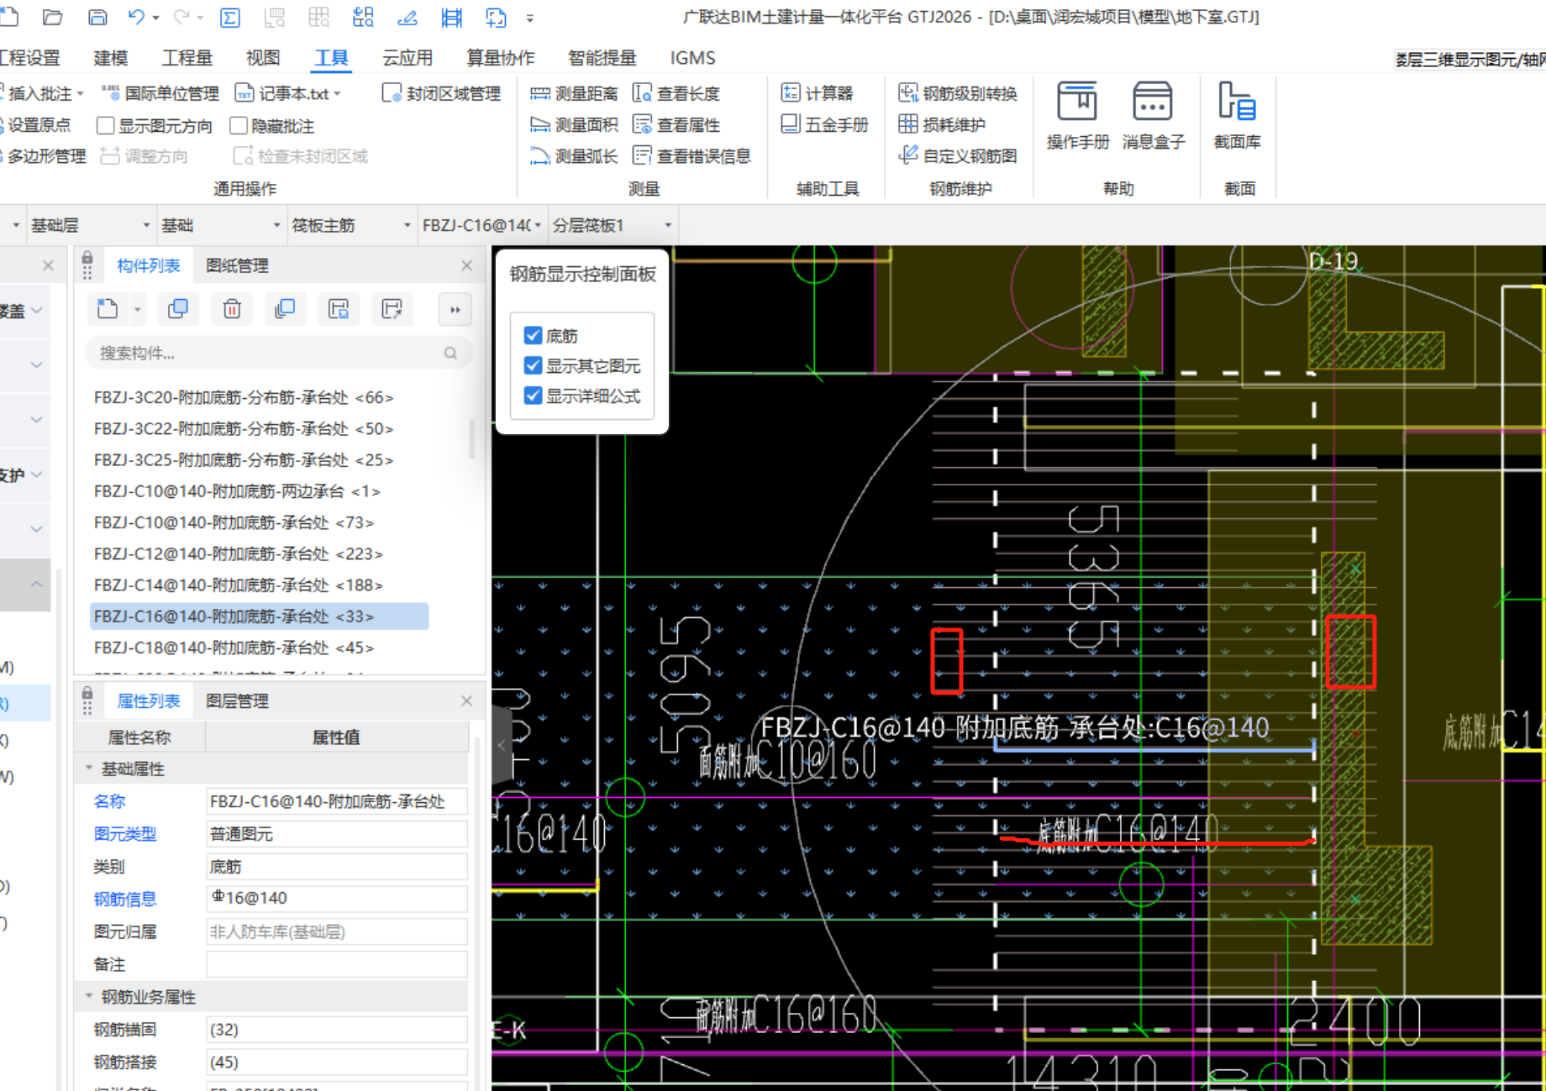Switch to 图层管理 tab
1546x1091 pixels.
[x=237, y=700]
